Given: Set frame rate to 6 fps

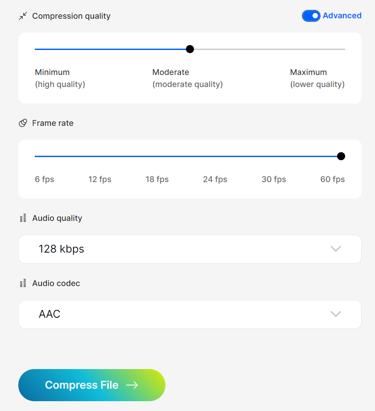Looking at the screenshot, I should [45, 179].
